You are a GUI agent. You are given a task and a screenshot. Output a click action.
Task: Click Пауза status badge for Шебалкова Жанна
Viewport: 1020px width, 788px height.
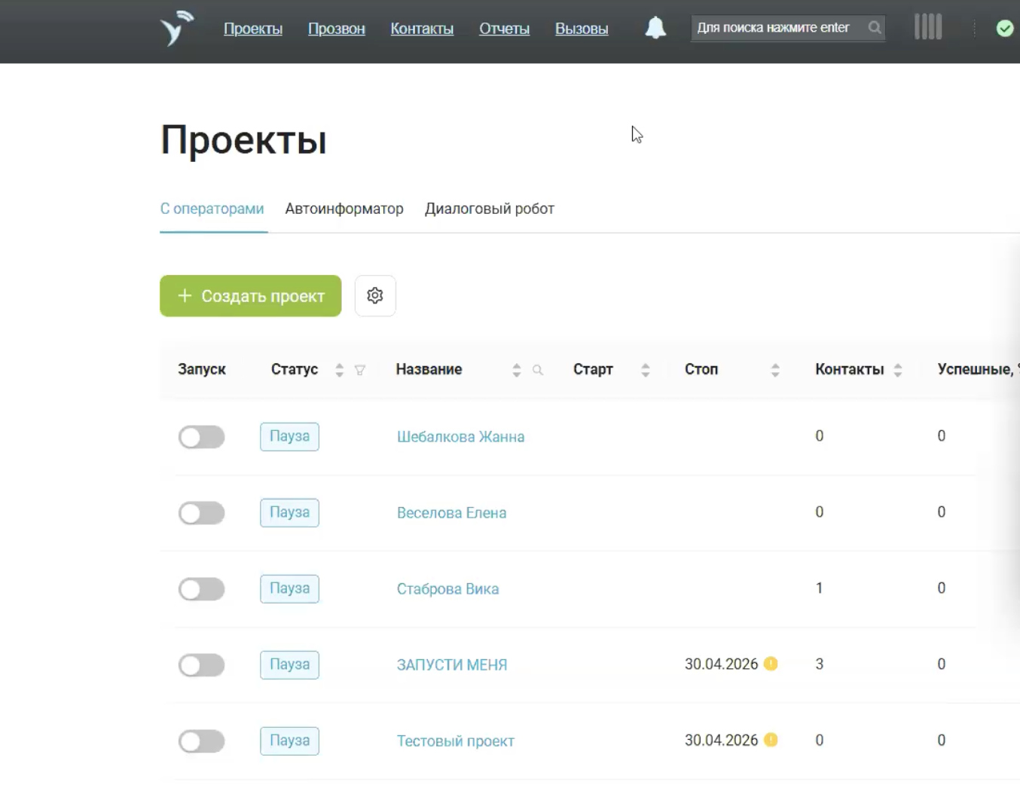tap(290, 436)
